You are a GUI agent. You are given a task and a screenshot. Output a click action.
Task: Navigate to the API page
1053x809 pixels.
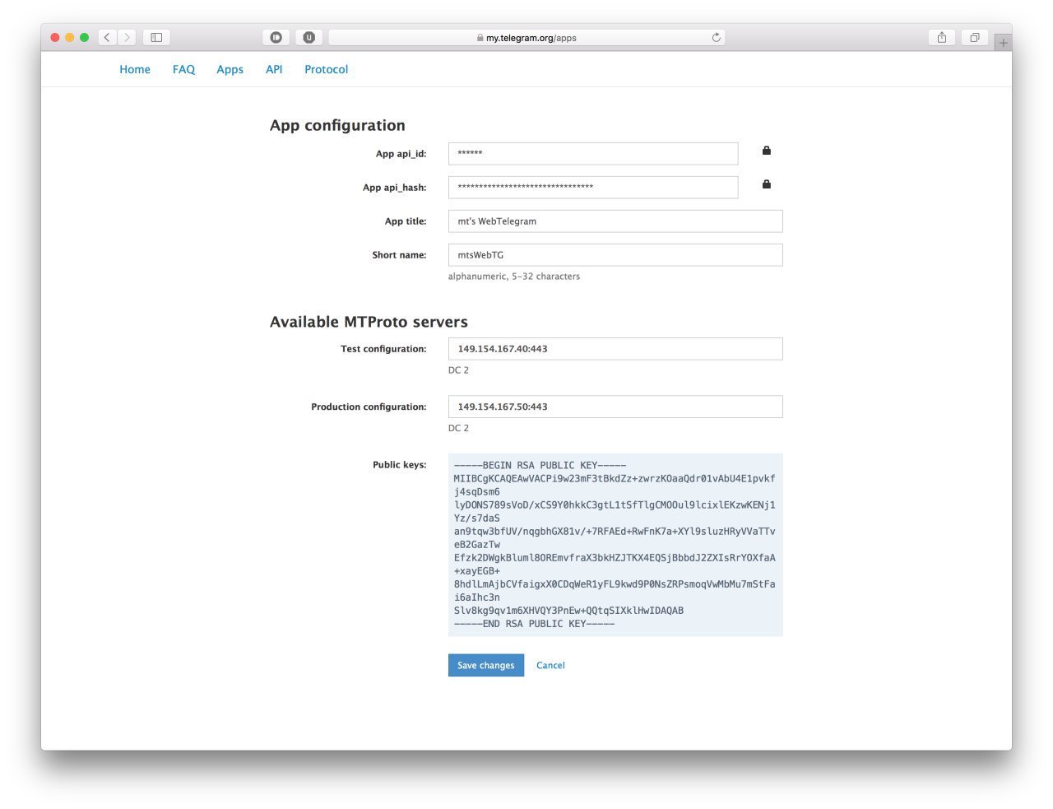[274, 70]
